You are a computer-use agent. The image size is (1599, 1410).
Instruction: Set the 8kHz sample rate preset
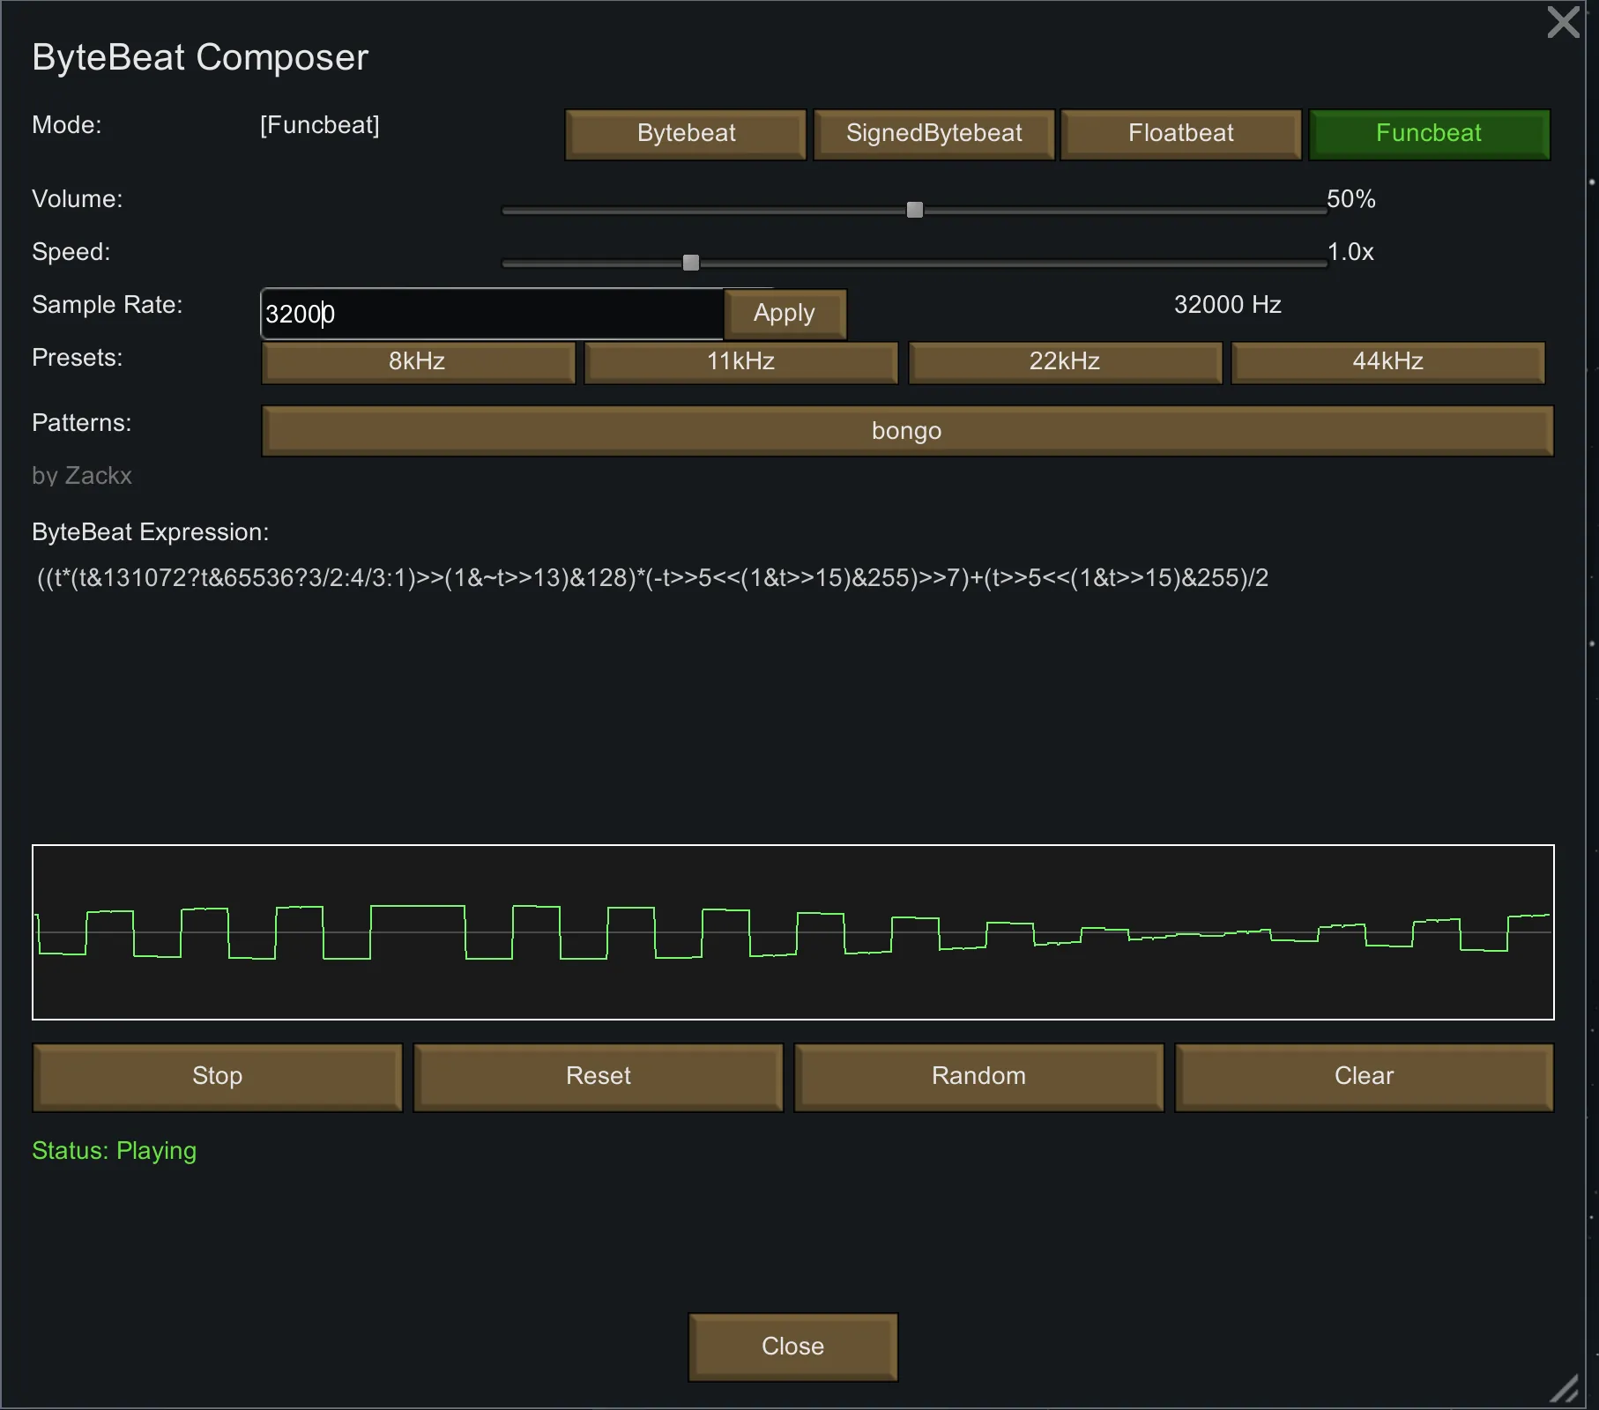(x=418, y=362)
